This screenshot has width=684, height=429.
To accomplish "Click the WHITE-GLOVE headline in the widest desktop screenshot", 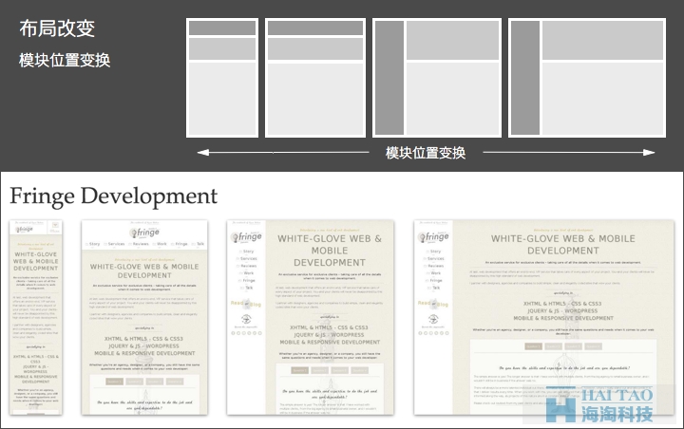I will 563,245.
